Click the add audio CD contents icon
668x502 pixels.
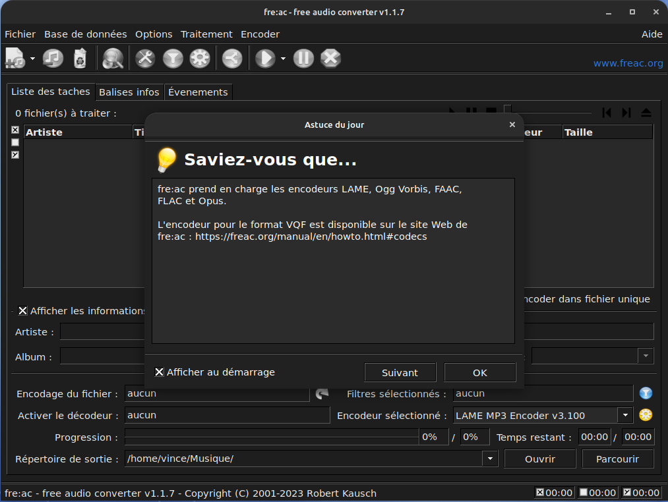[x=53, y=59]
